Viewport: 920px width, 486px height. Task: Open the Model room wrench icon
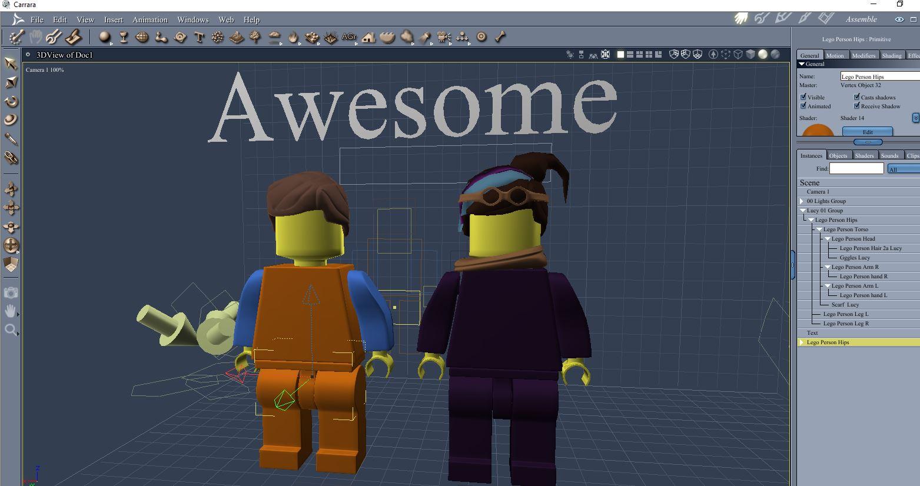coord(762,19)
